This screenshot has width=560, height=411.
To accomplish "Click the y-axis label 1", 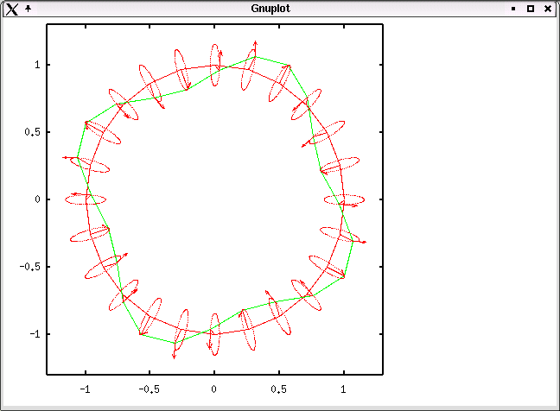I will 37,65.
